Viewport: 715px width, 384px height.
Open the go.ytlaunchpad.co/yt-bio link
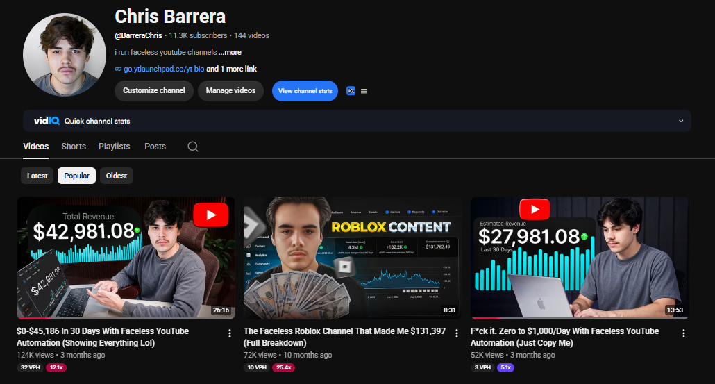[164, 69]
